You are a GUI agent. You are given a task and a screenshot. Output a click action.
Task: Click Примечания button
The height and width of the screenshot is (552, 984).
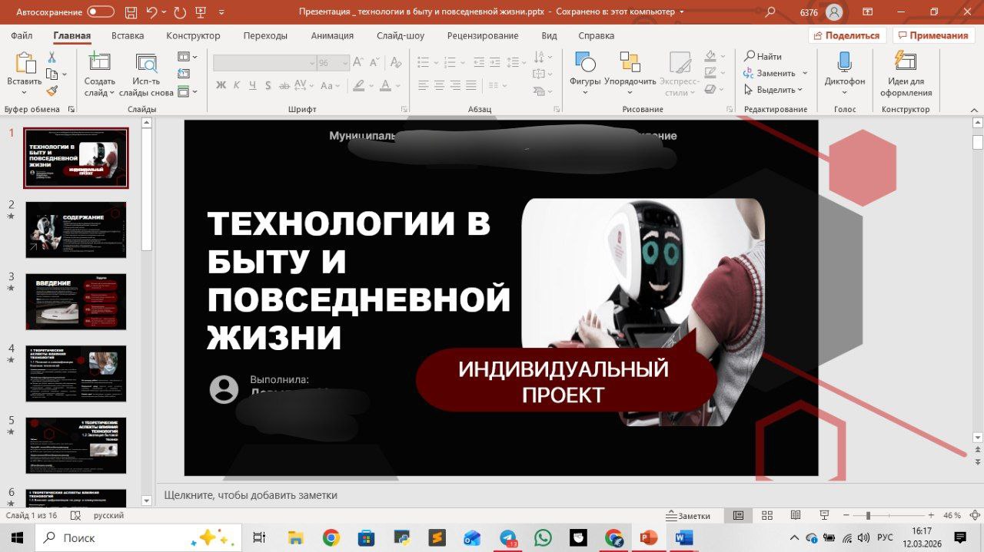[933, 35]
